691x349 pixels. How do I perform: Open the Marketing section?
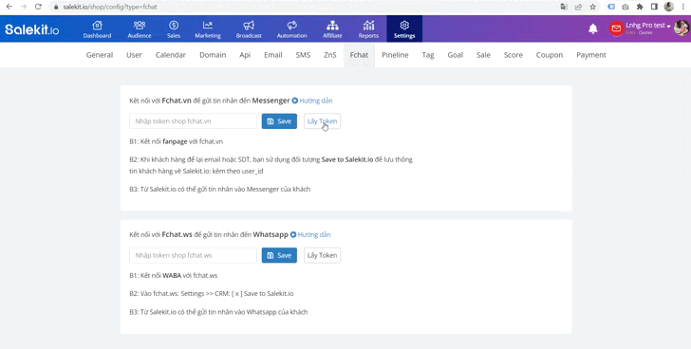pyautogui.click(x=208, y=29)
